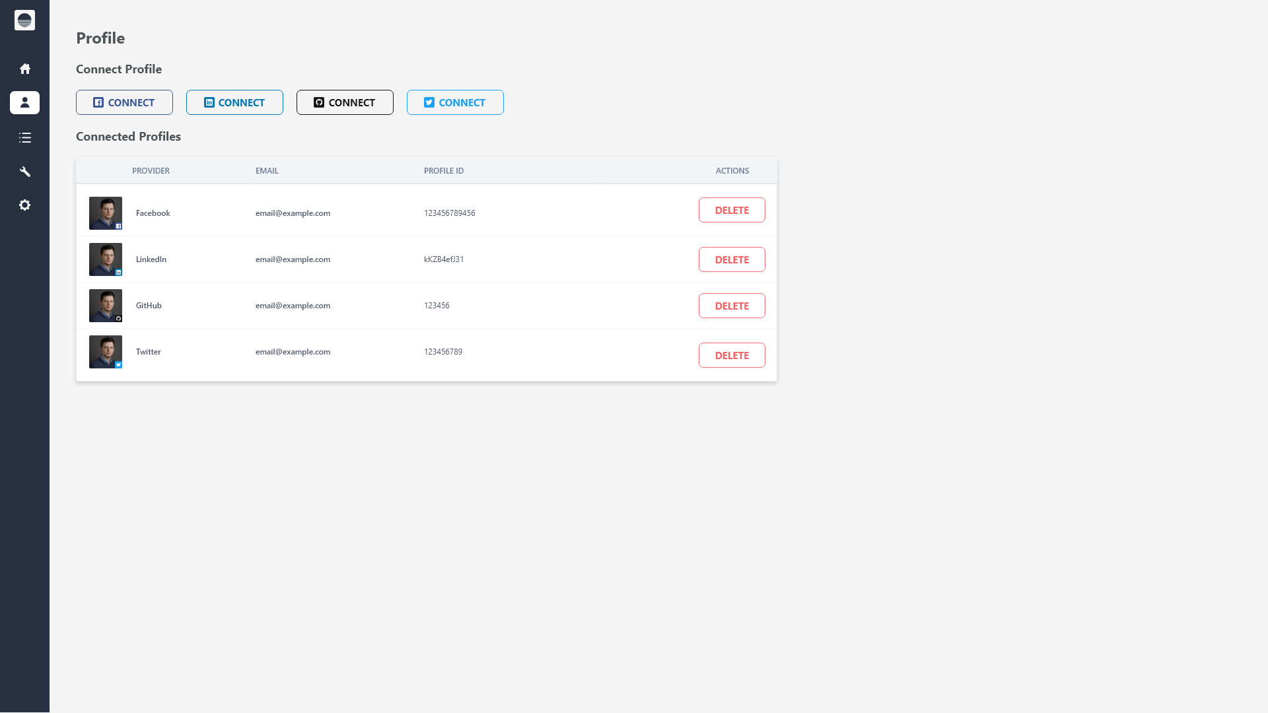This screenshot has height=713, width=1268.
Task: Open settings gear icon in sidebar
Action: 24,205
